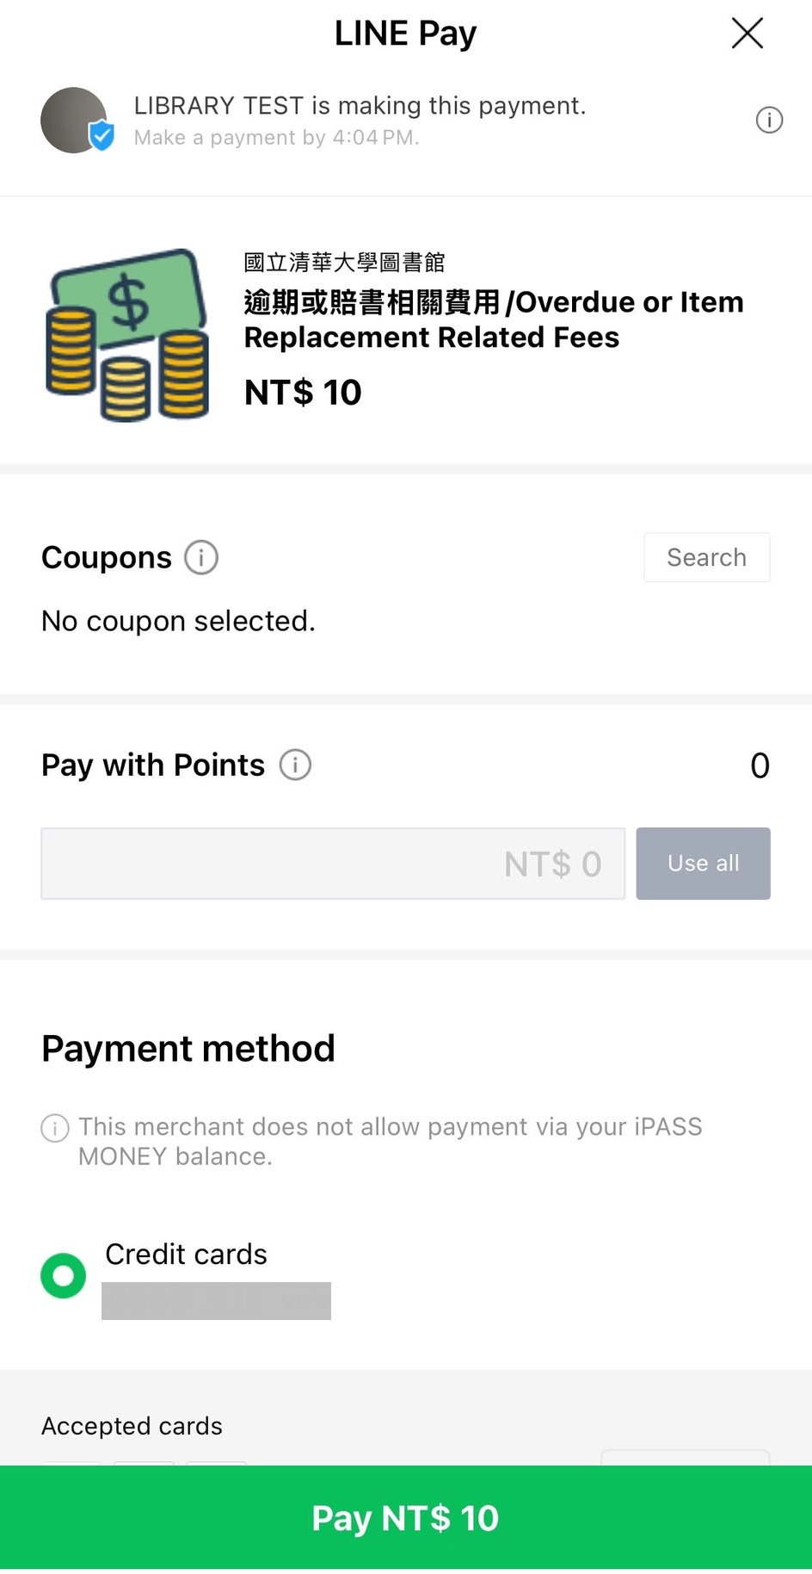Image resolution: width=812 pixels, height=1574 pixels.
Task: Confirm with the Pay NT$ 10 button
Action: point(406,1517)
